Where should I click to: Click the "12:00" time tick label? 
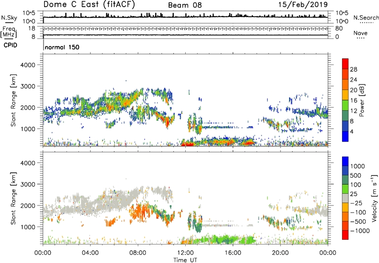pyautogui.click(x=185, y=253)
